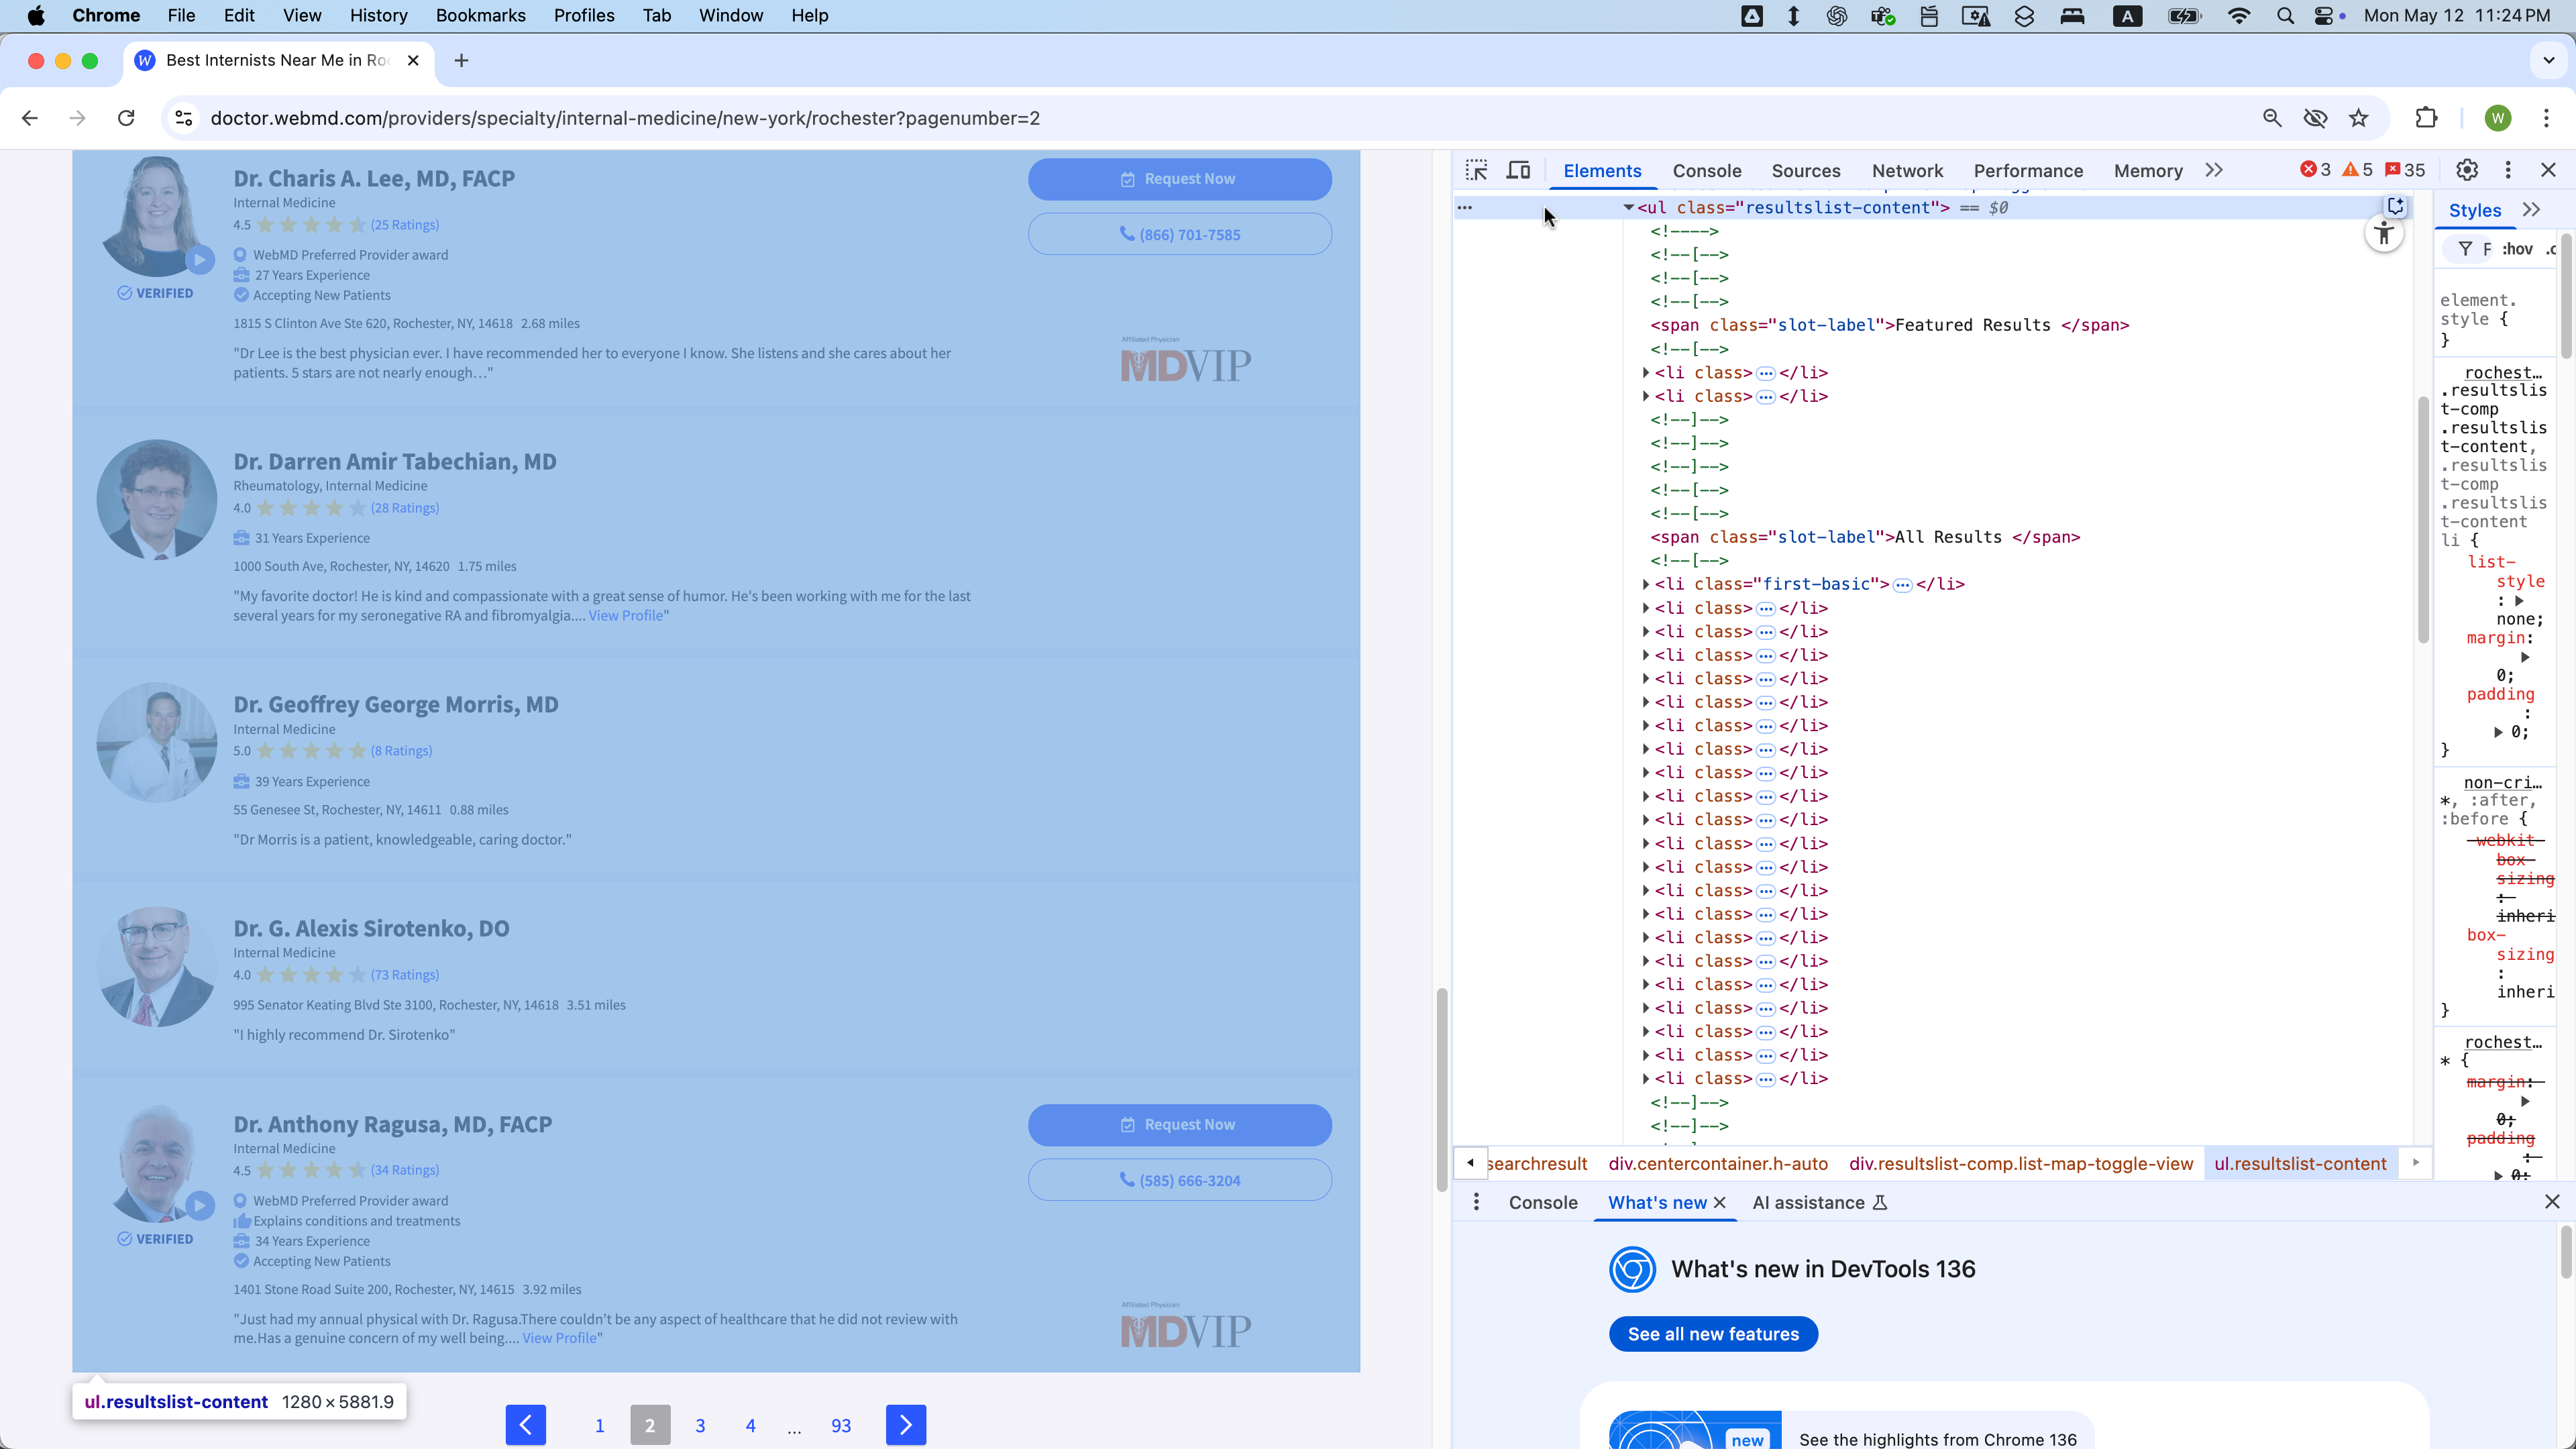The width and height of the screenshot is (2576, 1449).
Task: Bookmark this page with the star icon
Action: pos(2359,118)
